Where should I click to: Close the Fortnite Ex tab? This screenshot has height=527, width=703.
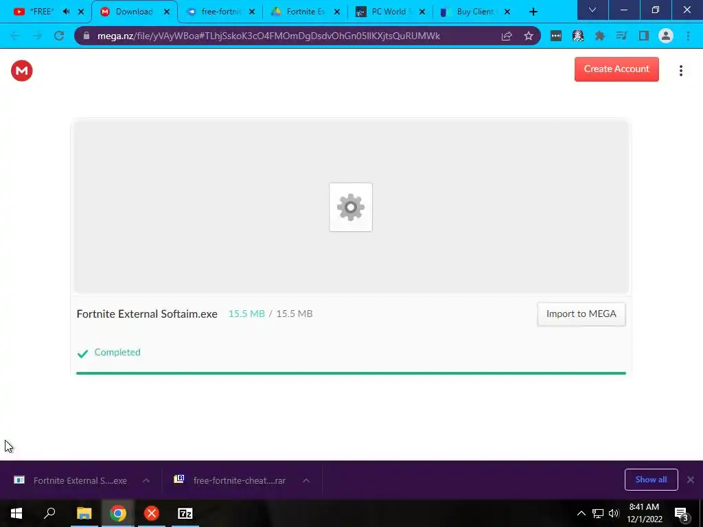(x=337, y=12)
